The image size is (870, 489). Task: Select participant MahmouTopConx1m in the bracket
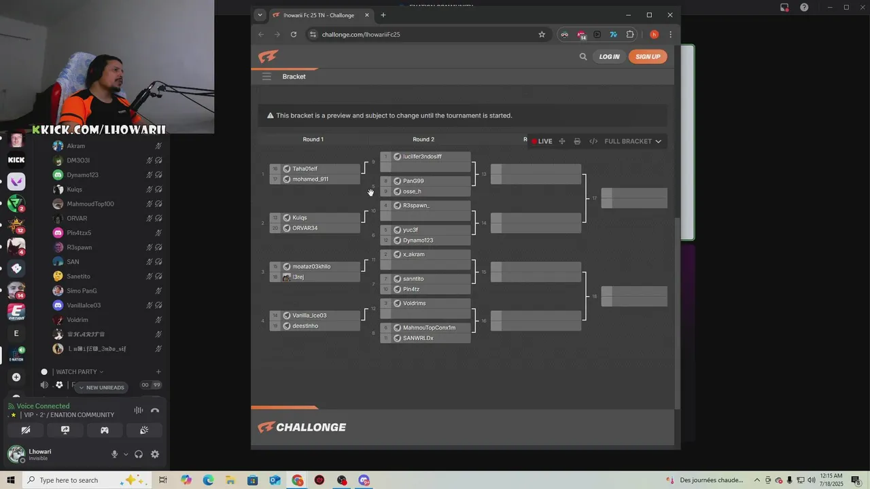425,328
